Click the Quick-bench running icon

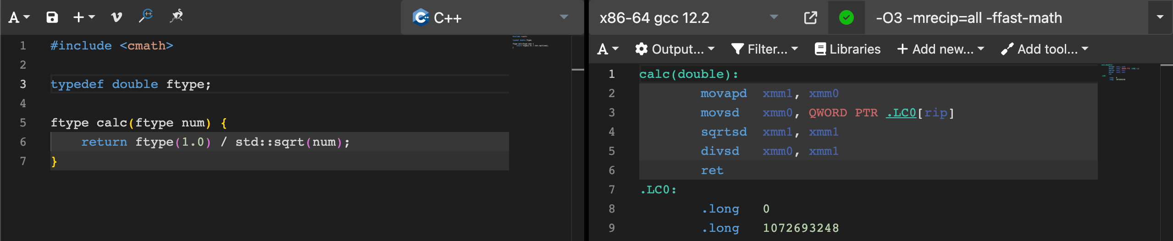pos(177,16)
